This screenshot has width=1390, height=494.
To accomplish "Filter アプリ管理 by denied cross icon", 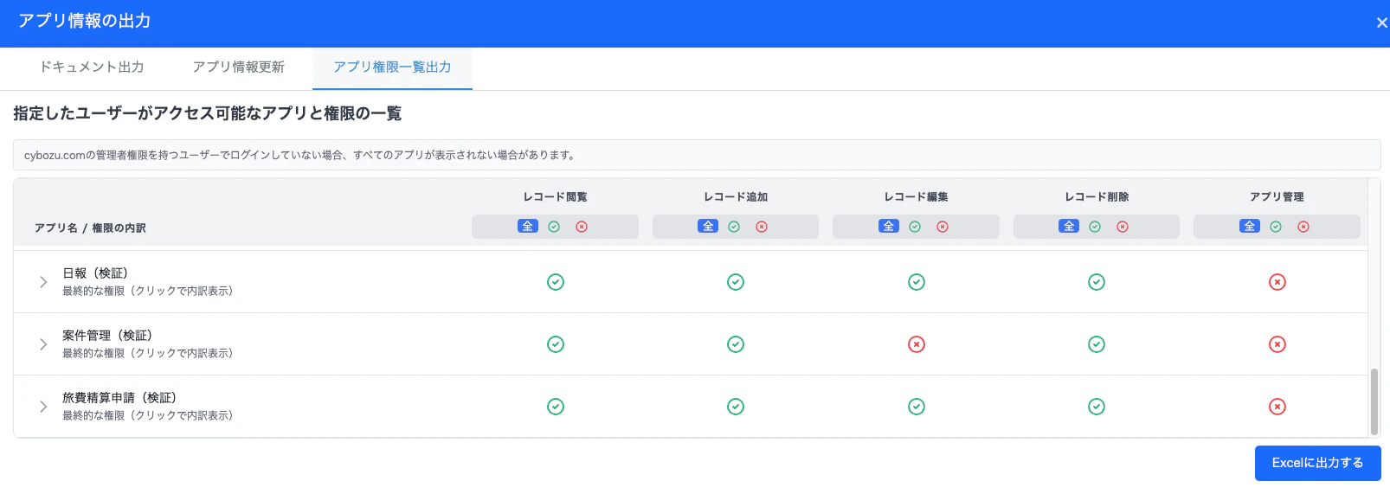I will coord(1303,227).
